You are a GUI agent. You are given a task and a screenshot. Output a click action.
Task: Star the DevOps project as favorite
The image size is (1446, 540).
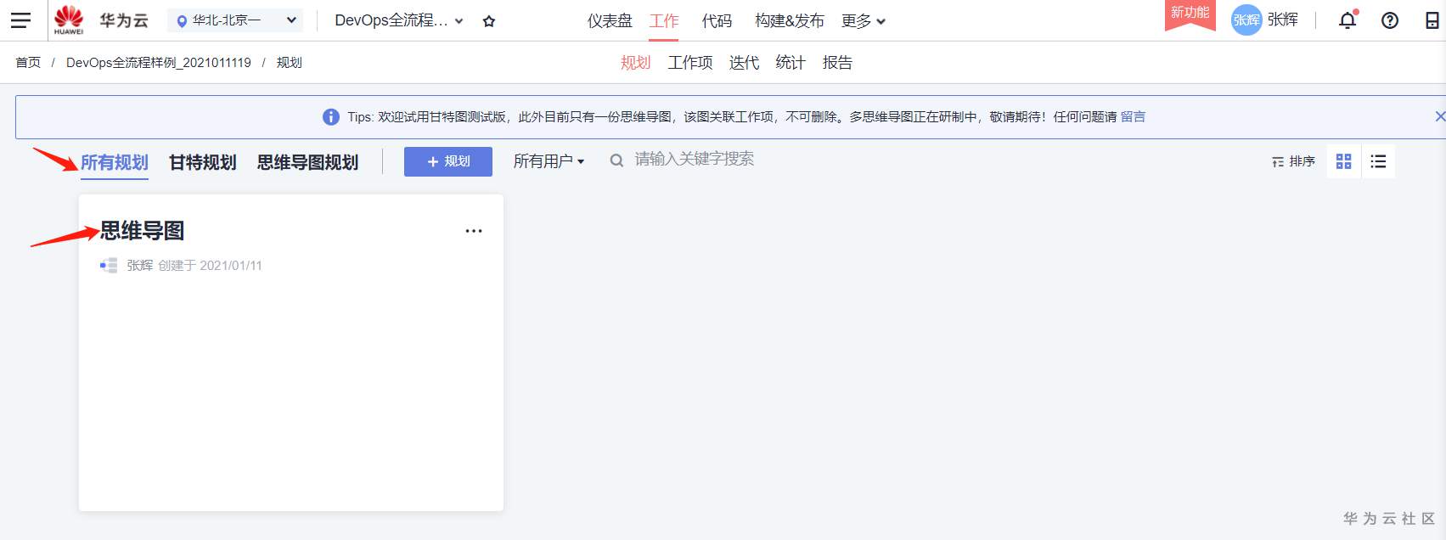pos(489,21)
